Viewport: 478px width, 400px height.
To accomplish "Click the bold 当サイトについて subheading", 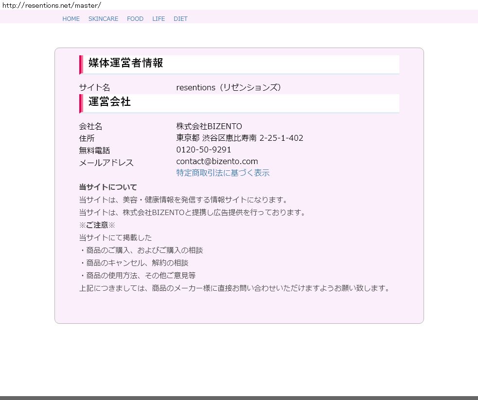I will [108, 187].
